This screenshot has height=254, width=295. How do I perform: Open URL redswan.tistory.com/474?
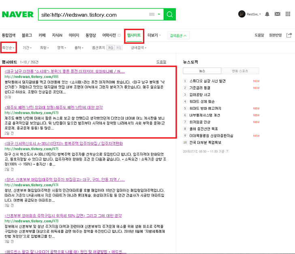32,185
